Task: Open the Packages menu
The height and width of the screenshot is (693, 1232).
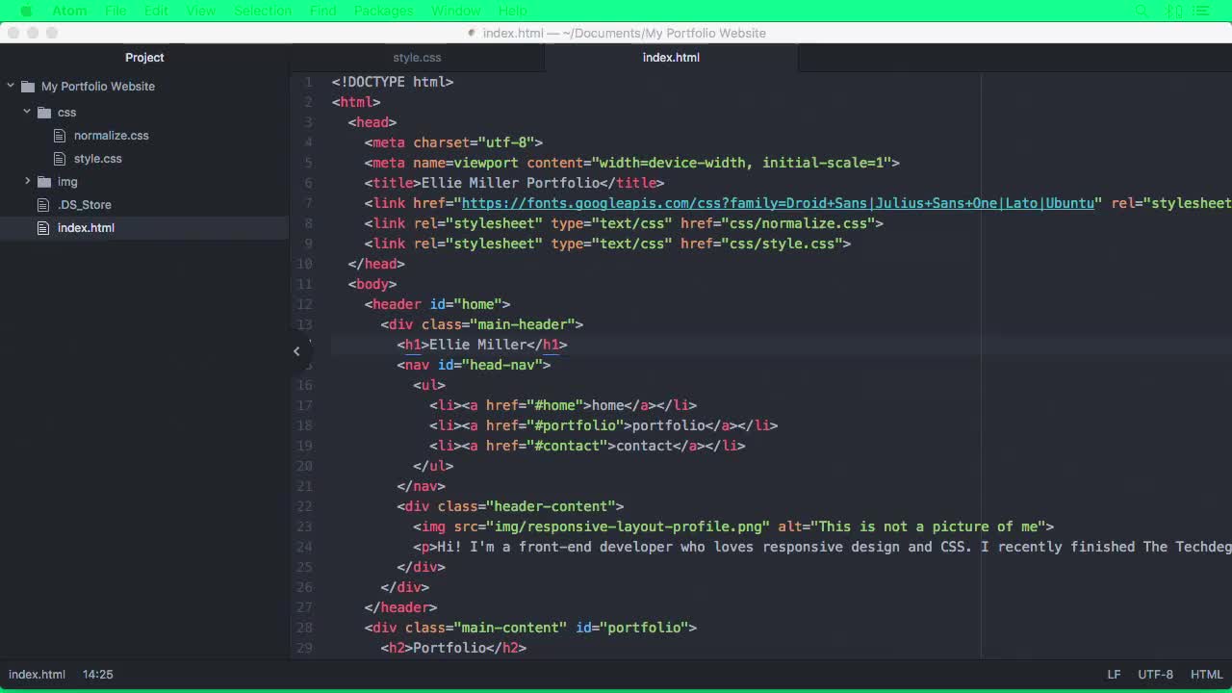Action: pyautogui.click(x=383, y=11)
